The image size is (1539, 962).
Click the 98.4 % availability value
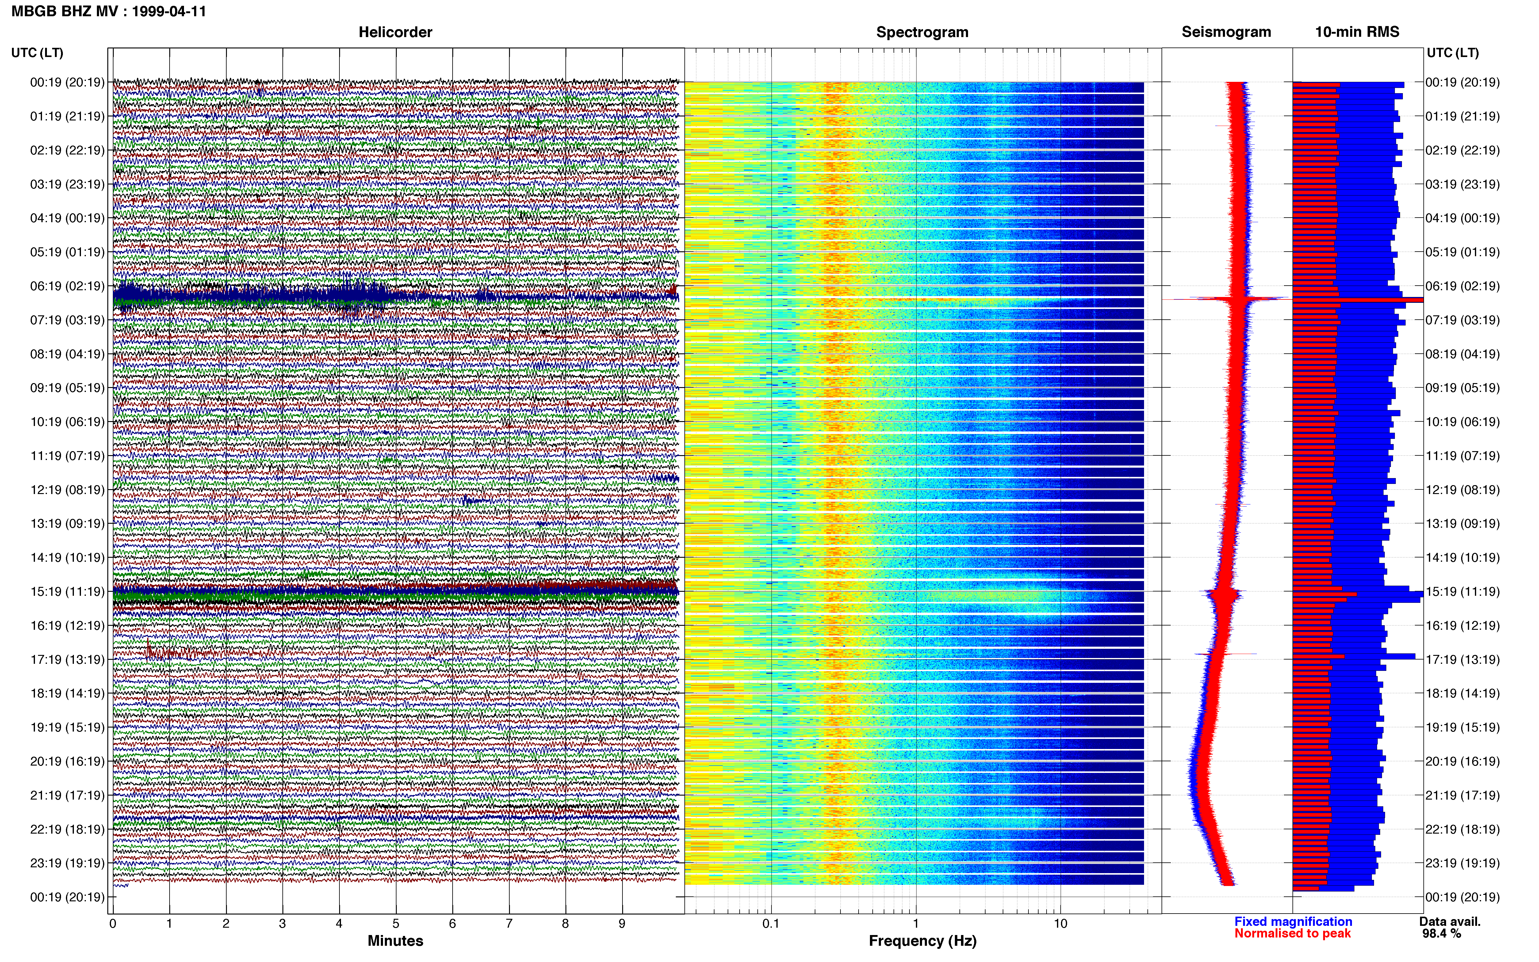pos(1441,933)
